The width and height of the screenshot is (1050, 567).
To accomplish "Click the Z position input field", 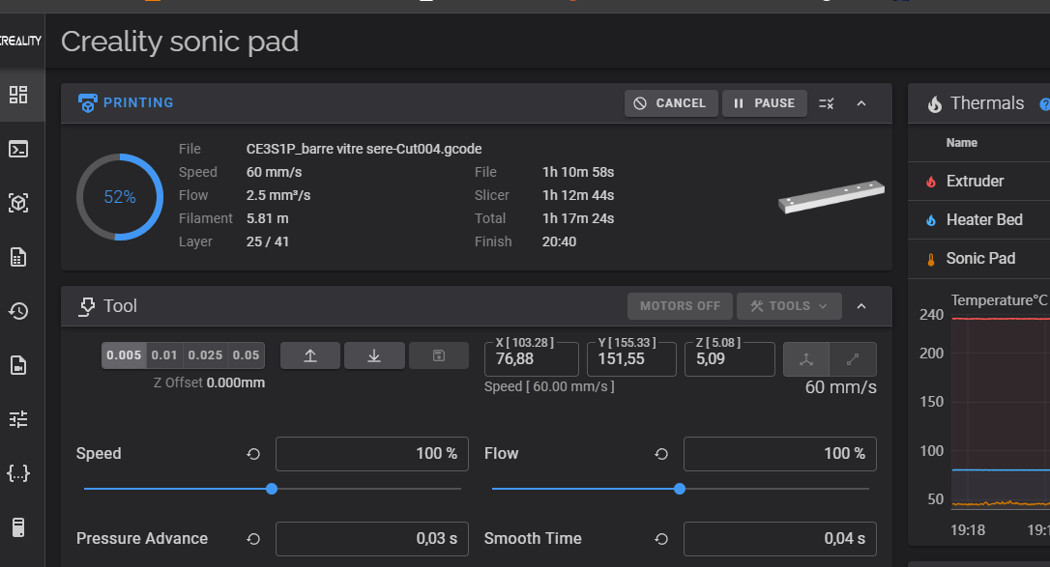I will (730, 359).
